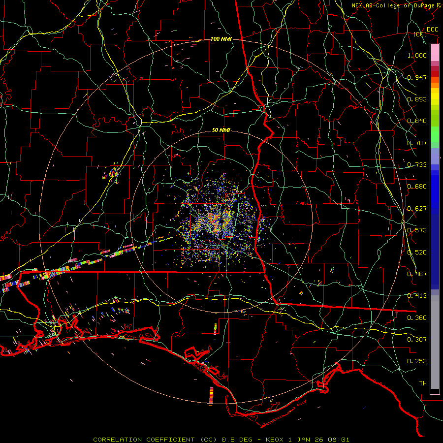Click the 0.360 scale value

pos(417,318)
